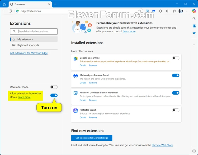Click the Protected Search extension icon
This screenshot has height=155, width=198.
[x=76, y=111]
